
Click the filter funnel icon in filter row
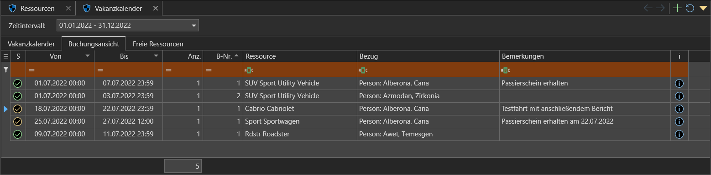(x=6, y=70)
